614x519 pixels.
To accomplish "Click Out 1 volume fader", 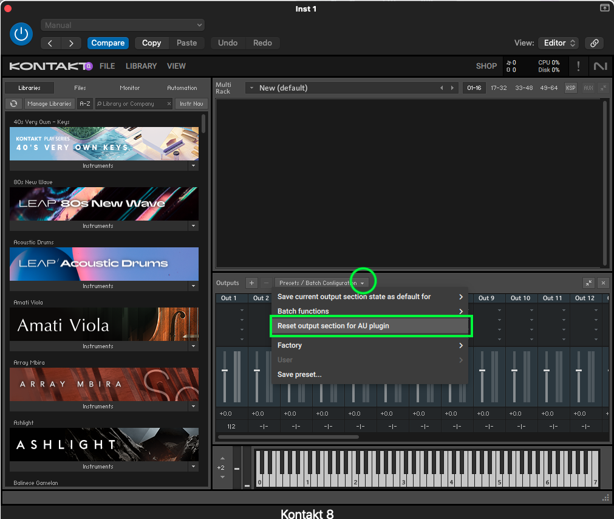I will coord(225,371).
